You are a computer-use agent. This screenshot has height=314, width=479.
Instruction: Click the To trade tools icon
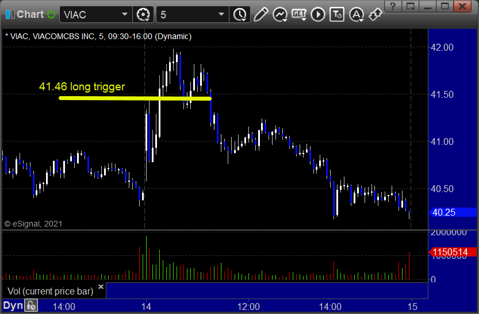336,14
